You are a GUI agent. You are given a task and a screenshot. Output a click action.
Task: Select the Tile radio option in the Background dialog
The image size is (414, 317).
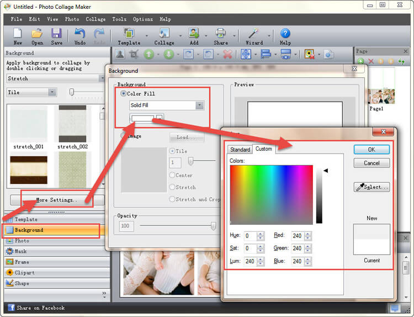click(172, 151)
